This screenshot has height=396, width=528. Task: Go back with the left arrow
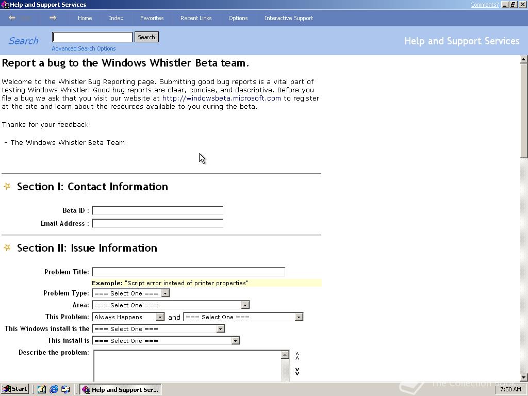12,18
